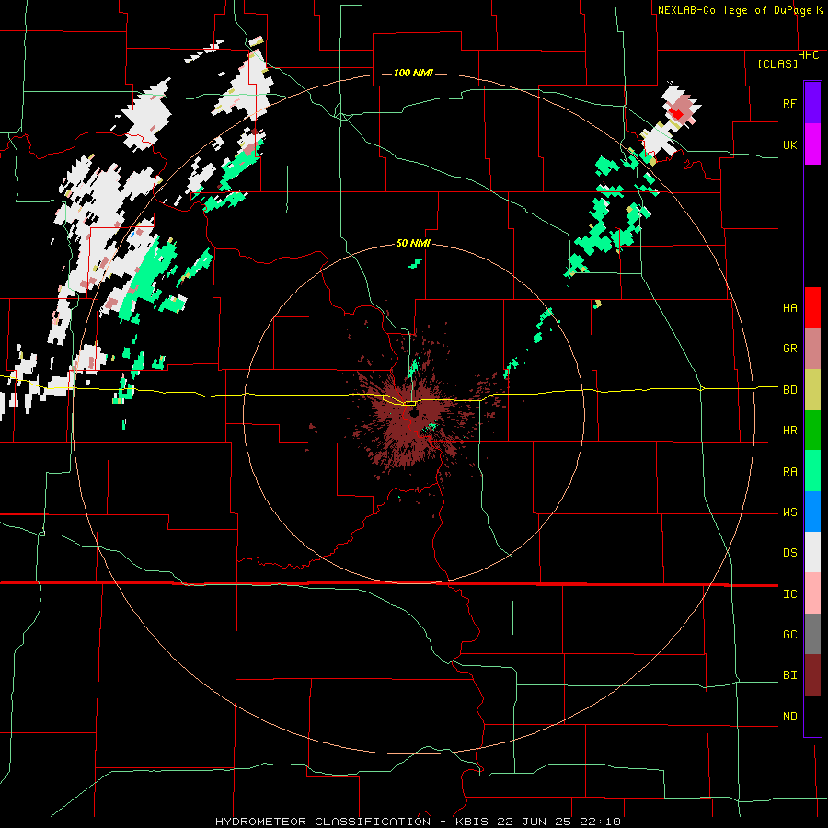Click the RF legend label

(789, 103)
